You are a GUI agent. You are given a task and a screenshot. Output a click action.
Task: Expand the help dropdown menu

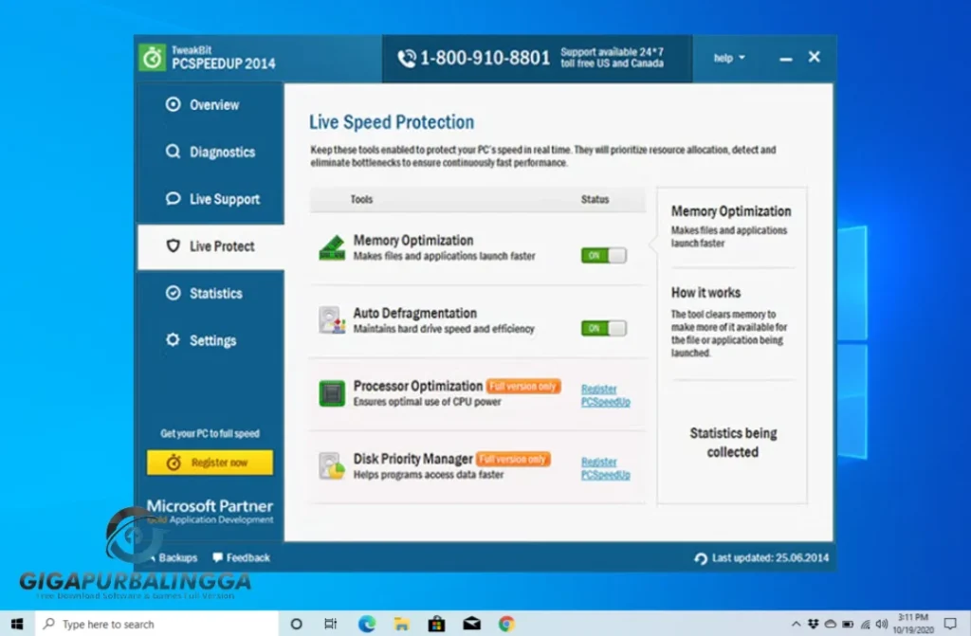pyautogui.click(x=728, y=58)
